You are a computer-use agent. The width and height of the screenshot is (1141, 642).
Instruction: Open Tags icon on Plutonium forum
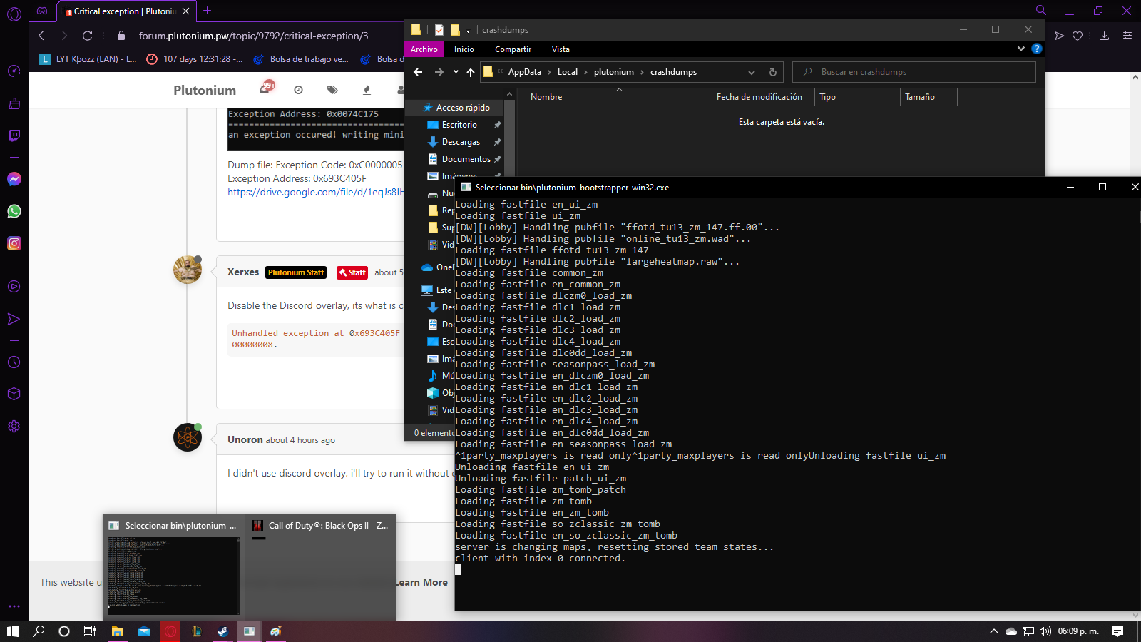[x=332, y=90]
